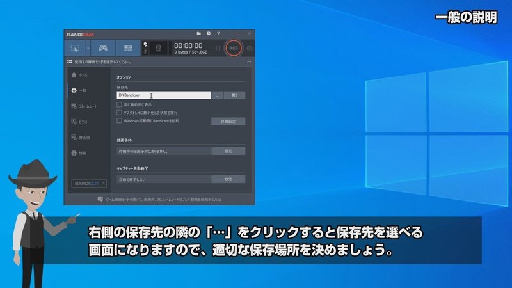Click the 開く button beside save path
The height and width of the screenshot is (288, 512).
pyautogui.click(x=234, y=95)
